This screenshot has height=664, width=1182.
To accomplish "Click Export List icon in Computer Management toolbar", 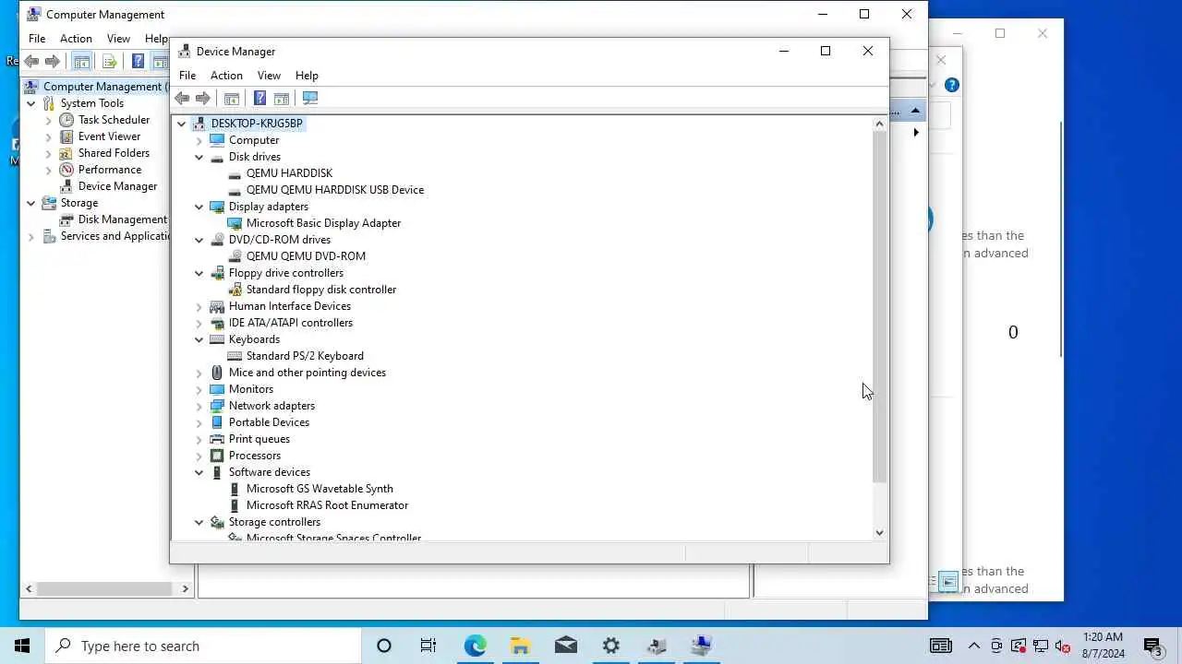I will coord(109,62).
